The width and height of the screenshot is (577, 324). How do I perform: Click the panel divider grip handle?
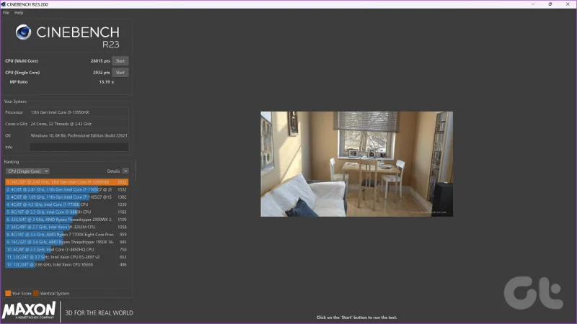135,170
